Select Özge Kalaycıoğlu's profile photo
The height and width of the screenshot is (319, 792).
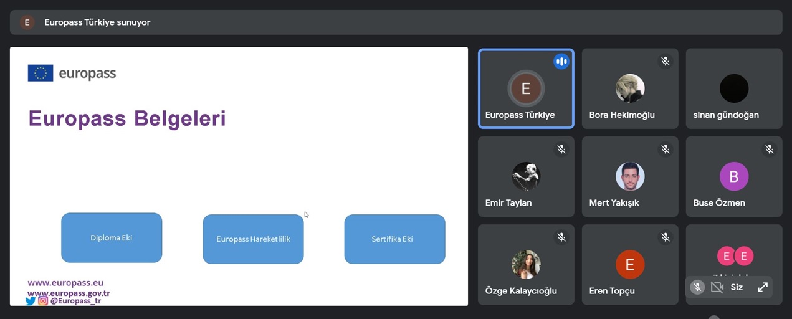526,264
